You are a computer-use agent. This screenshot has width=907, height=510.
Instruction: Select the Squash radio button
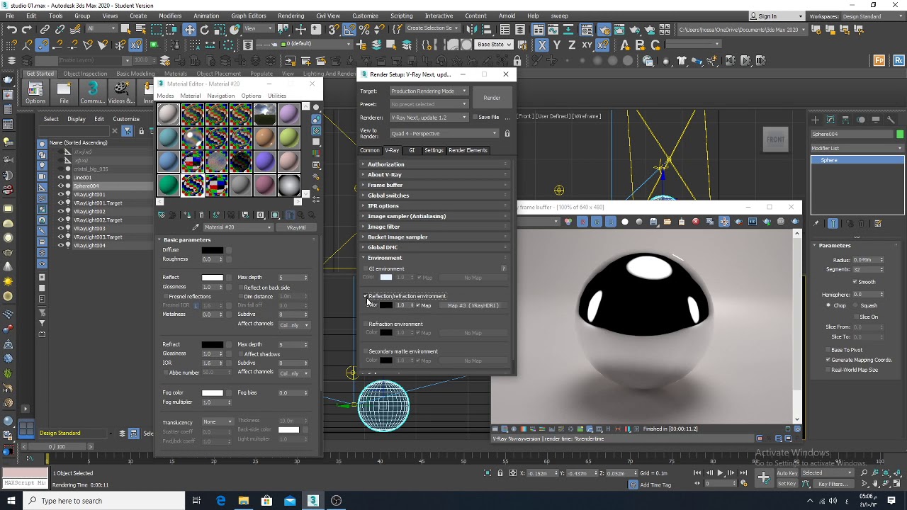[855, 305]
